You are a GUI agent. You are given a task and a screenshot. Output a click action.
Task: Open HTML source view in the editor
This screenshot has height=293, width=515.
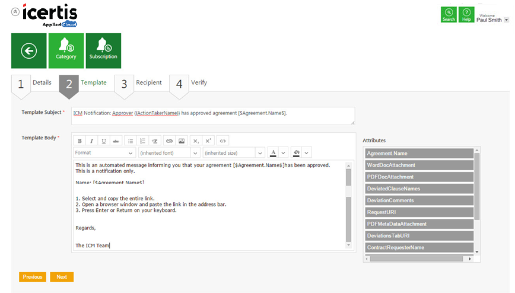pyautogui.click(x=222, y=141)
